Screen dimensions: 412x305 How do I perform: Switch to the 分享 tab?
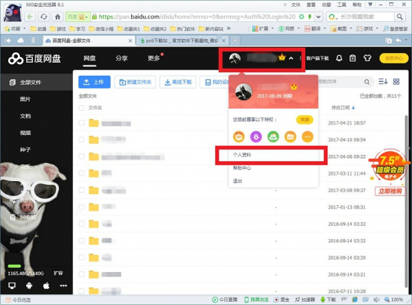[x=122, y=59]
